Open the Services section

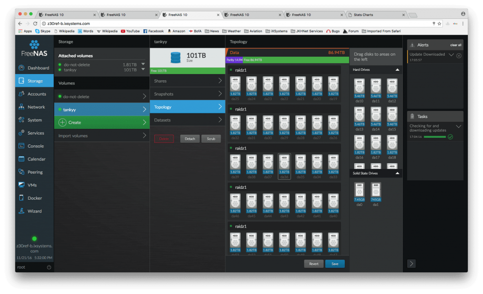pos(34,133)
